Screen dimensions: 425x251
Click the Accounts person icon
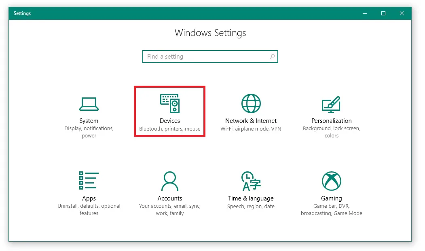click(170, 181)
